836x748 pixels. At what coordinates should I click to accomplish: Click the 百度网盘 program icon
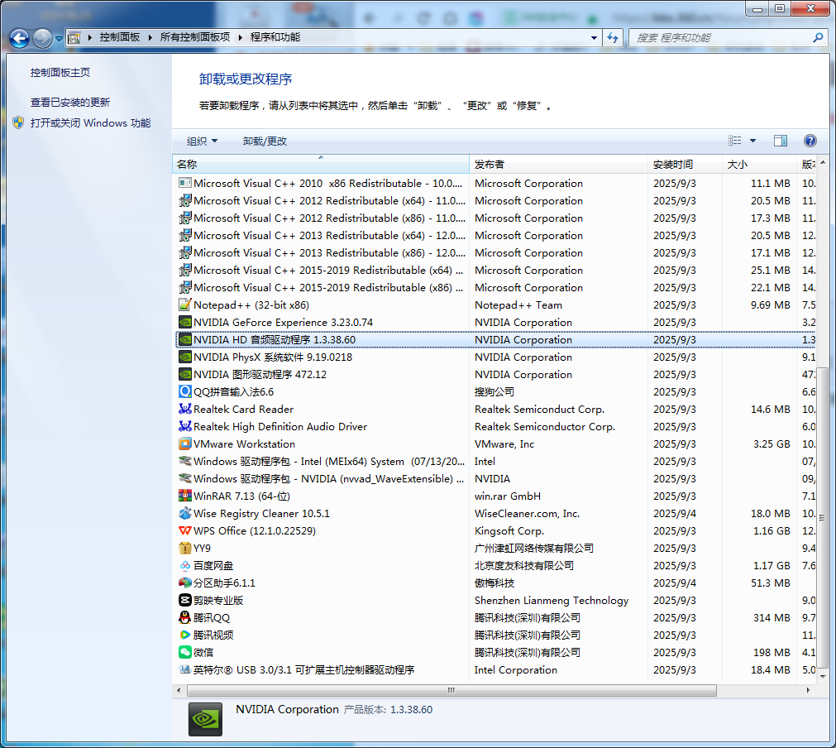(x=185, y=566)
